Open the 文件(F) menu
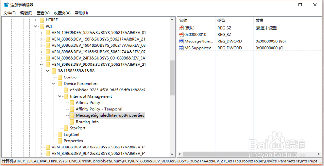The width and height of the screenshot is (324, 166). (9, 13)
